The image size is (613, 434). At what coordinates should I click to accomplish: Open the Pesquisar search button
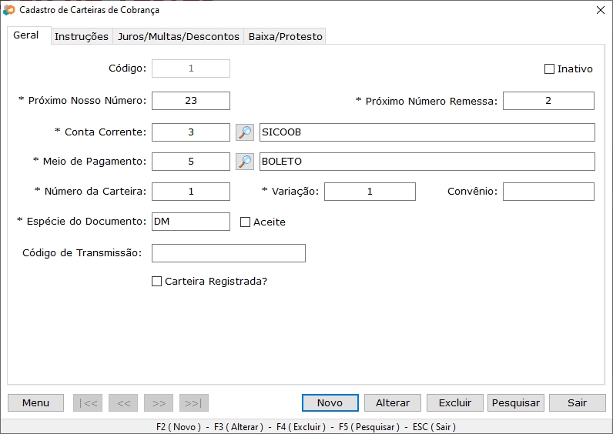[516, 403]
